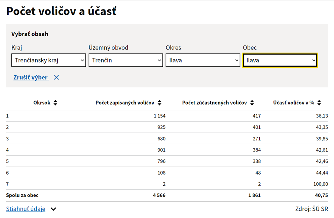Viewport: 334px width, 218px height.
Task: Open the Obec dropdown showing Ilava
Action: pyautogui.click(x=280, y=61)
